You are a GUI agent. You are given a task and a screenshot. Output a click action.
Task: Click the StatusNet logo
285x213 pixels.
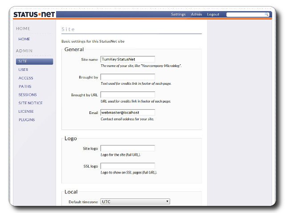coord(34,14)
